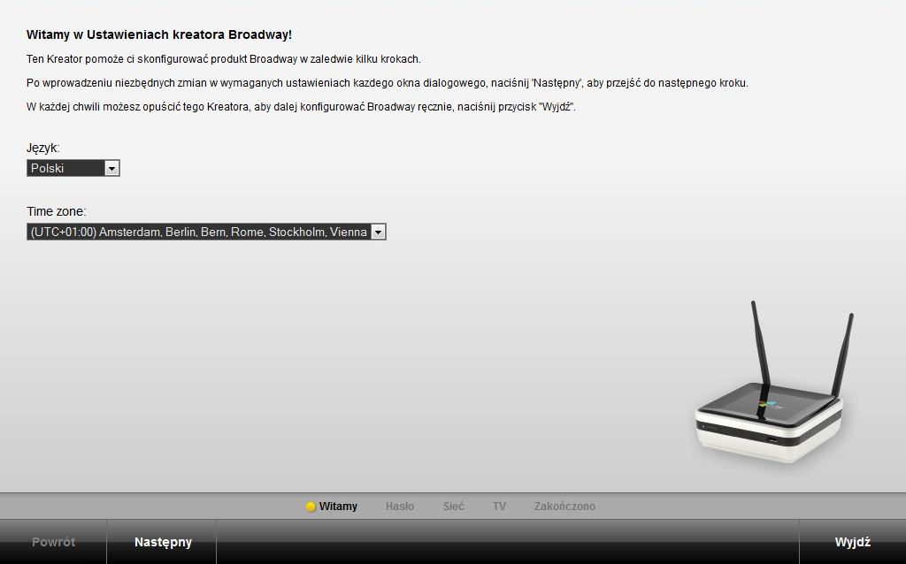Viewport: 906px width, 564px height.
Task: Click the Następny button
Action: (163, 542)
